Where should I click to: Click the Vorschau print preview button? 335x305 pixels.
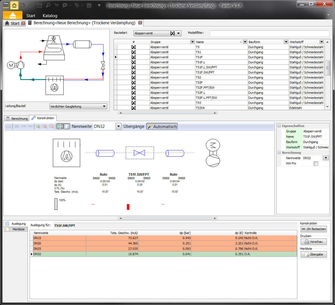coord(314,242)
